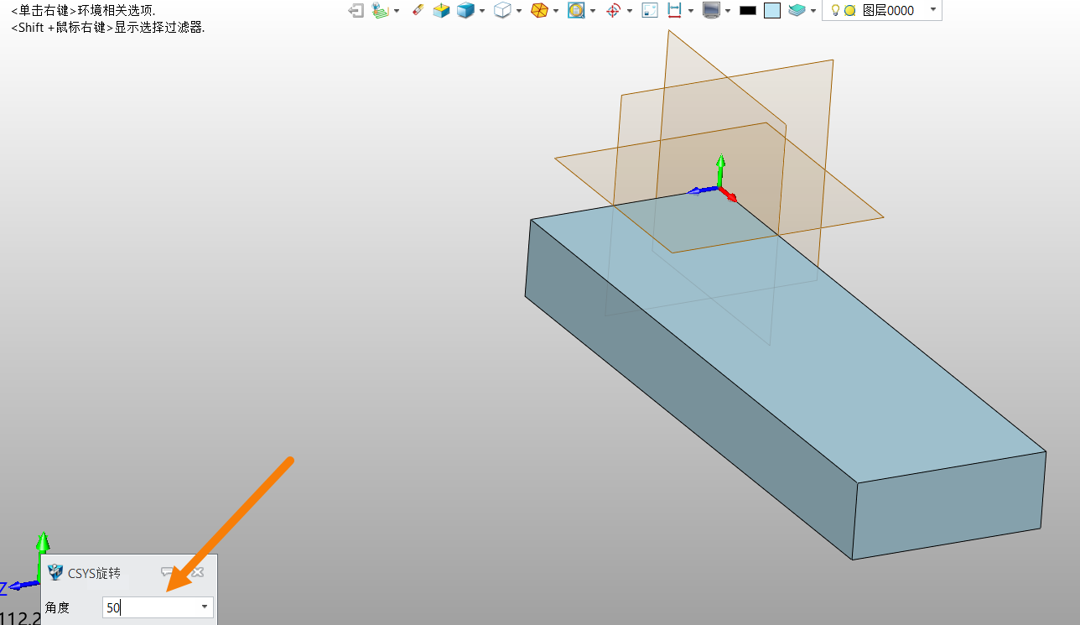Click the CSYS旋转 dialog cube icon
Screen dimensions: 1080x625
(x=55, y=573)
